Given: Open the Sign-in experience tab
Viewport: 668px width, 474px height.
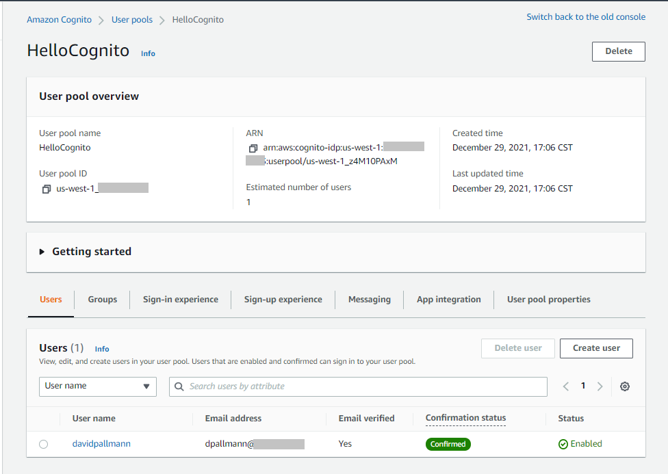Looking at the screenshot, I should coord(181,300).
